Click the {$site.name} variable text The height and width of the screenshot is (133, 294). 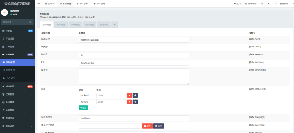pos(255,39)
